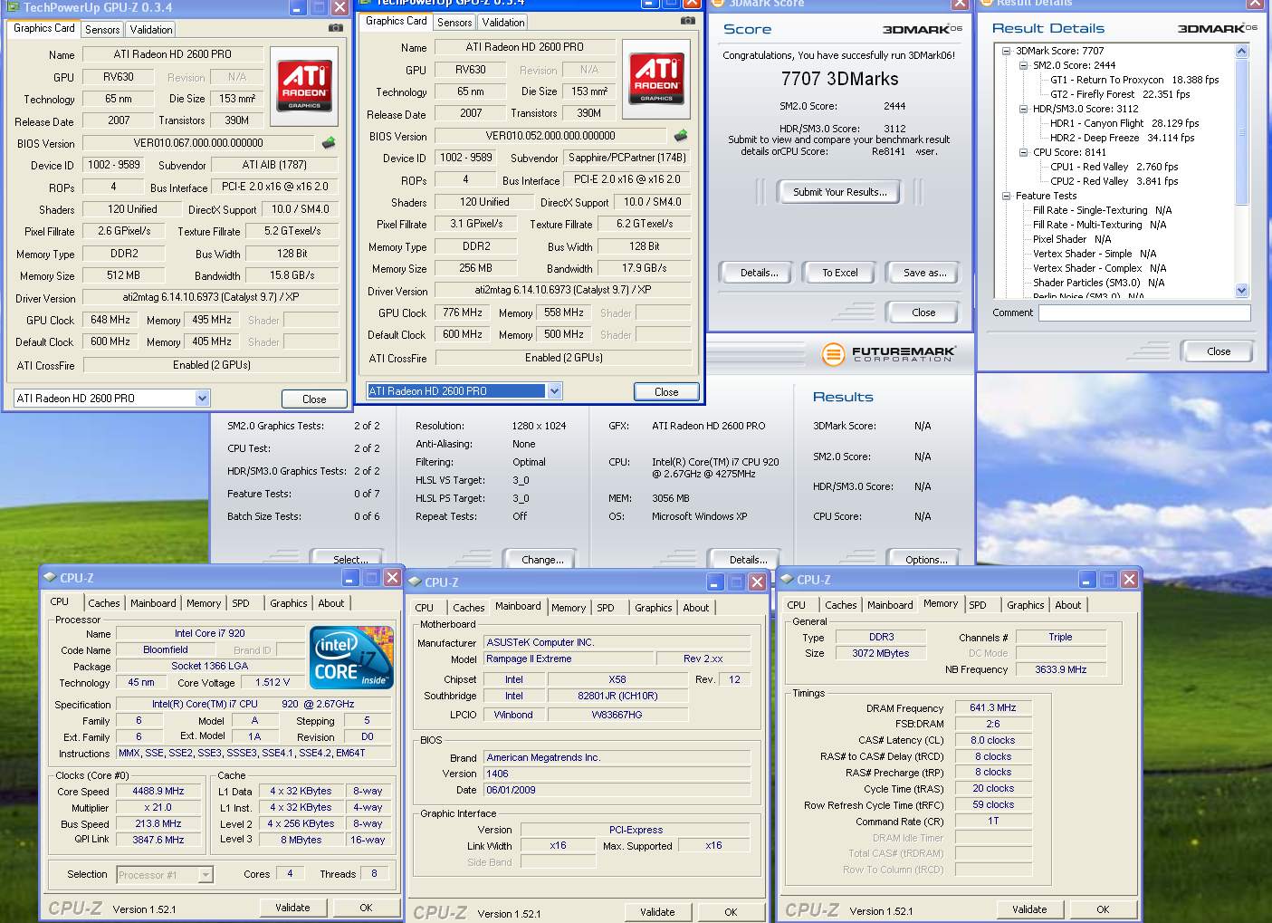Click OK in right CPU-Z window
This screenshot has height=923, width=1272.
pyautogui.click(x=1103, y=909)
